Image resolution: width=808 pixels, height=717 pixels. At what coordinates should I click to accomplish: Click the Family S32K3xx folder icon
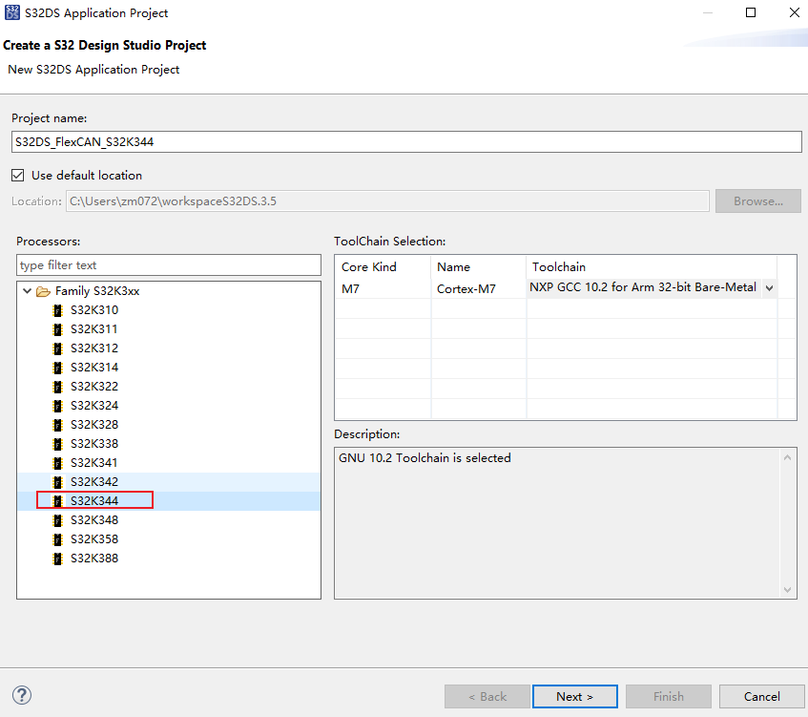(43, 291)
